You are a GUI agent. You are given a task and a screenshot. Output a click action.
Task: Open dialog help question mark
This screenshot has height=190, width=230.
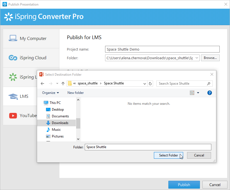pos(209,93)
